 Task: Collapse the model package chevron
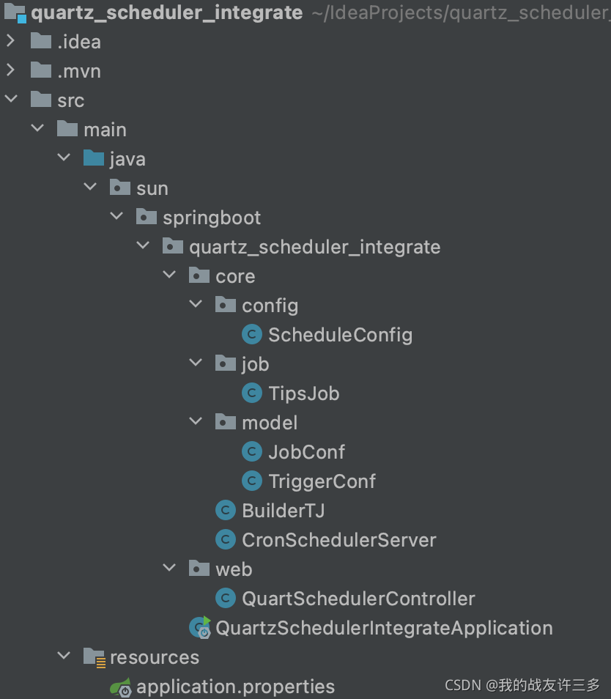[196, 421]
